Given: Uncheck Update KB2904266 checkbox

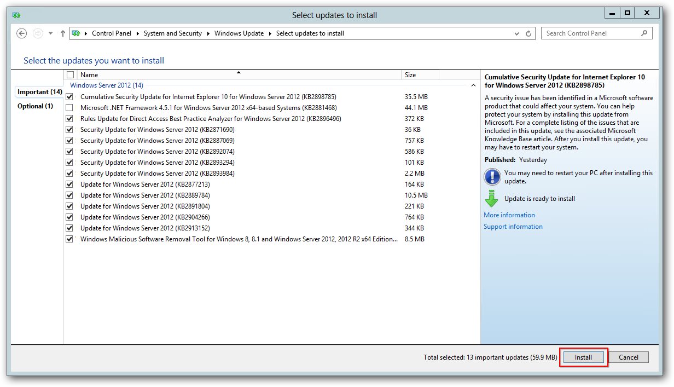Looking at the screenshot, I should (69, 217).
